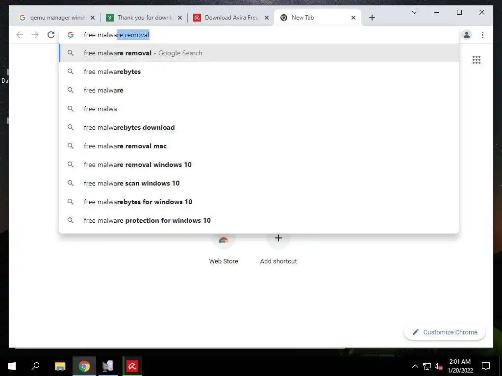Screen dimensions: 502x376
Task: Open taskbar search magnifier
Action: pyautogui.click(x=35, y=366)
